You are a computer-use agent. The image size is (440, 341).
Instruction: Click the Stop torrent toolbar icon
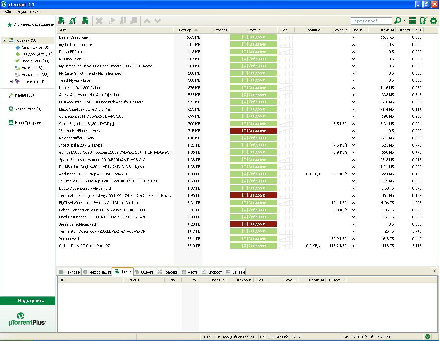tap(134, 21)
